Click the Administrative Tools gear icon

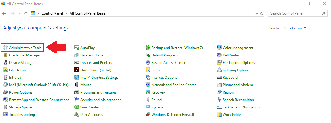(6, 48)
